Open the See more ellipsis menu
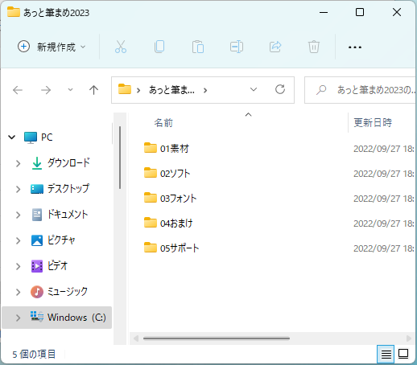 pos(355,47)
